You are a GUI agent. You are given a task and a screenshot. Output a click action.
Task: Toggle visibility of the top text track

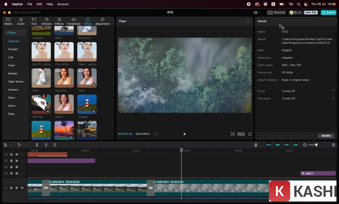(17, 154)
